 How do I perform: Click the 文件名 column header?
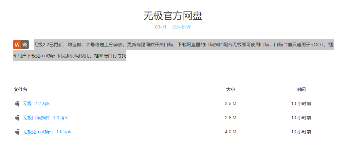tap(20, 89)
